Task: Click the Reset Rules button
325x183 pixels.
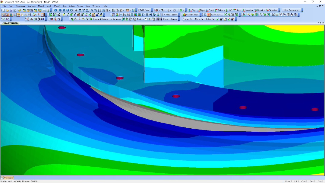Action: click(x=215, y=15)
